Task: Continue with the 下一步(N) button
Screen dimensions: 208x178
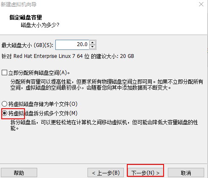Action: [145, 173]
